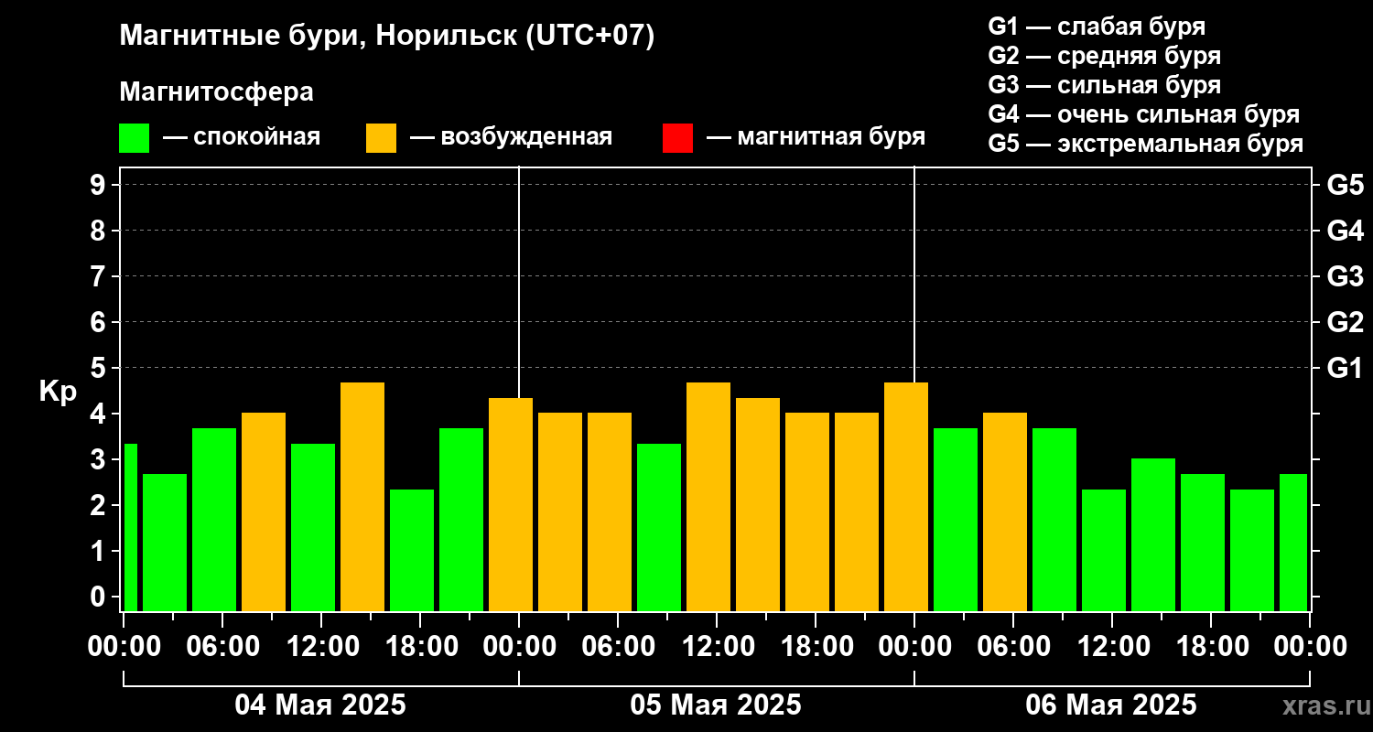1373x732 pixels.
Task: Click the date label "04 Мая 2025"
Action: [x=320, y=705]
